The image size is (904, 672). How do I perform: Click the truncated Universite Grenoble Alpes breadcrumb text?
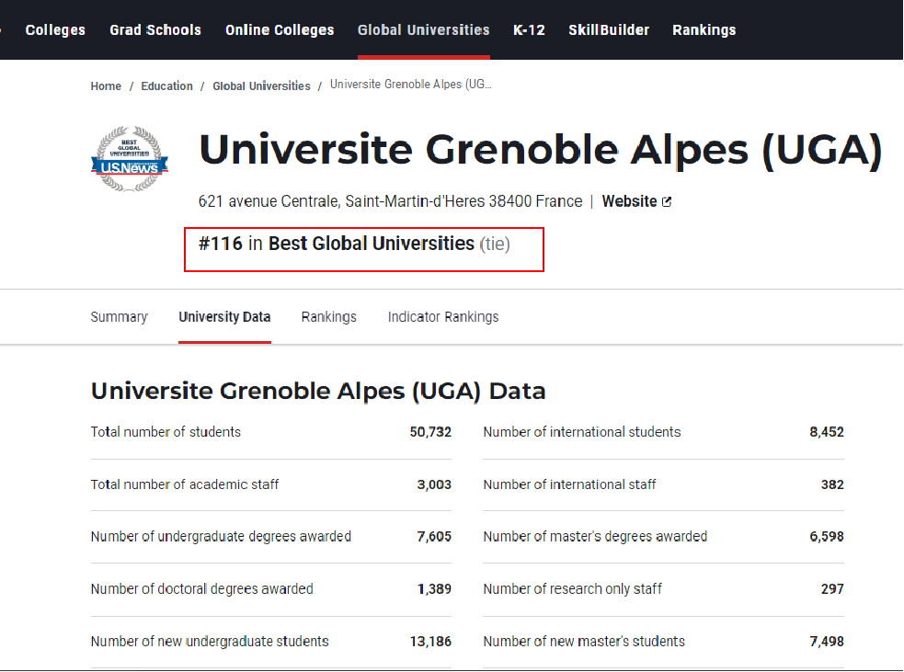click(411, 85)
